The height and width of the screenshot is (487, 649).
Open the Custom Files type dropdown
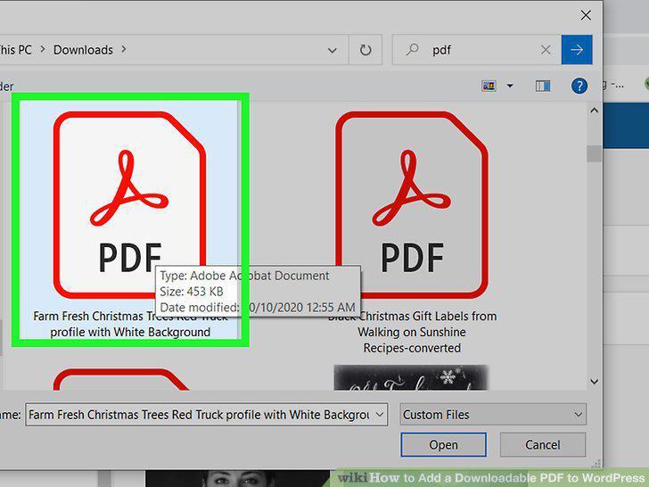(x=493, y=415)
